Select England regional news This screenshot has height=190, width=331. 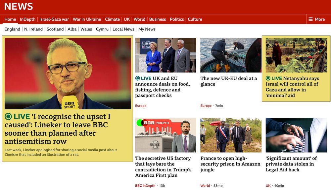point(12,29)
